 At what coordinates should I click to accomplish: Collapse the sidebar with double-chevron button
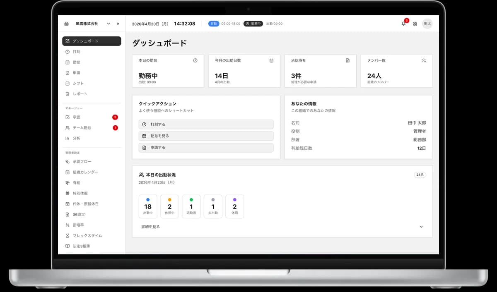[118, 24]
